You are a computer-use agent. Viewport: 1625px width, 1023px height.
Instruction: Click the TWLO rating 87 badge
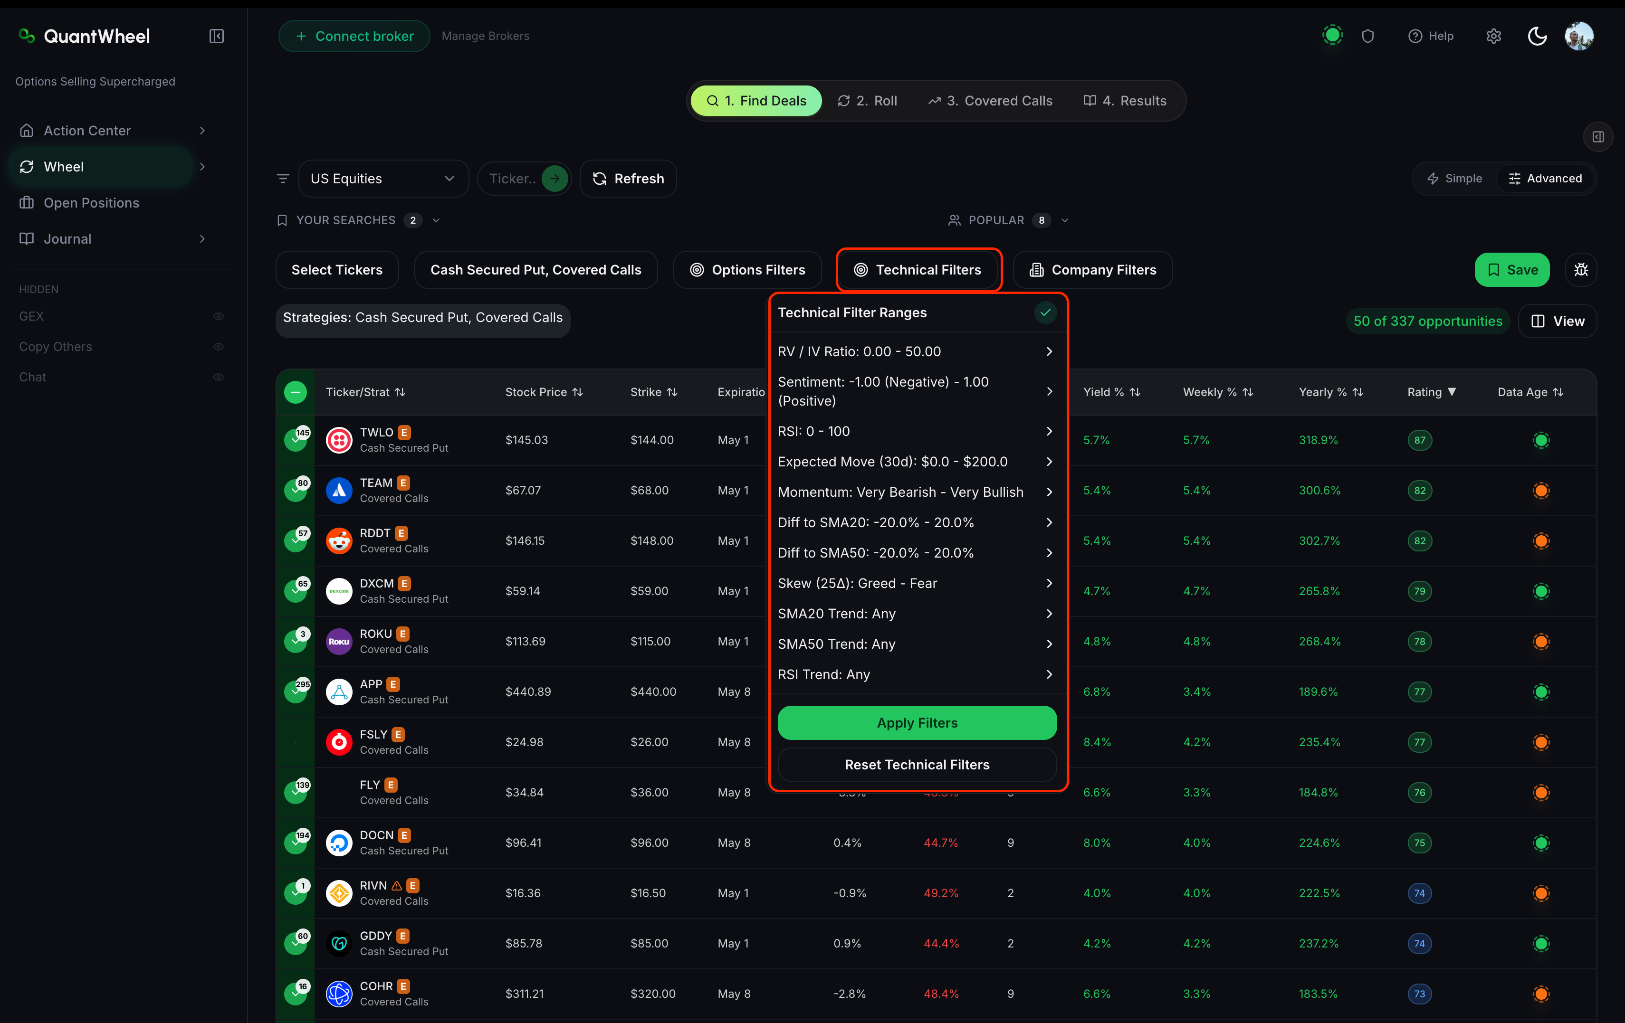[x=1420, y=440]
